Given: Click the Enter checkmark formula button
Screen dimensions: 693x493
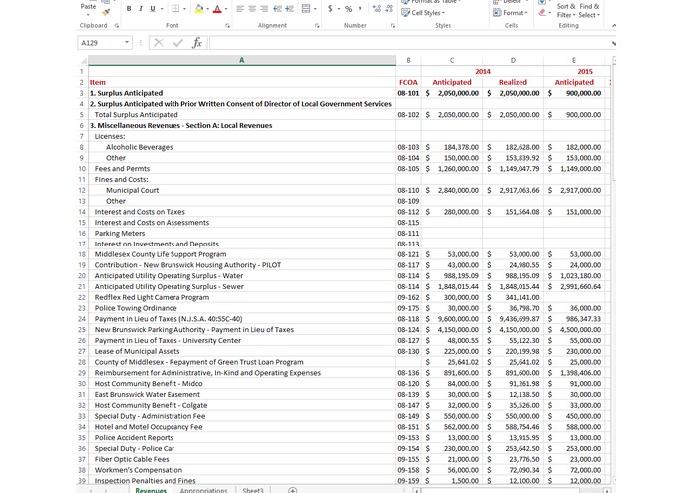Looking at the screenshot, I should point(178,43).
